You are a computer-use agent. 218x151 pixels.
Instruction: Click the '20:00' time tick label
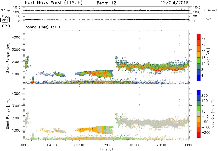click(x=161, y=145)
